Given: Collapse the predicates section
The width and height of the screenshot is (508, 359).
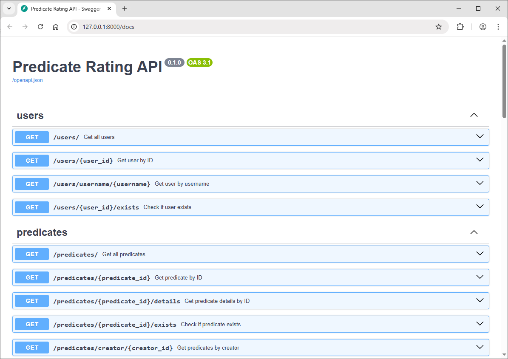Looking at the screenshot, I should (x=474, y=232).
